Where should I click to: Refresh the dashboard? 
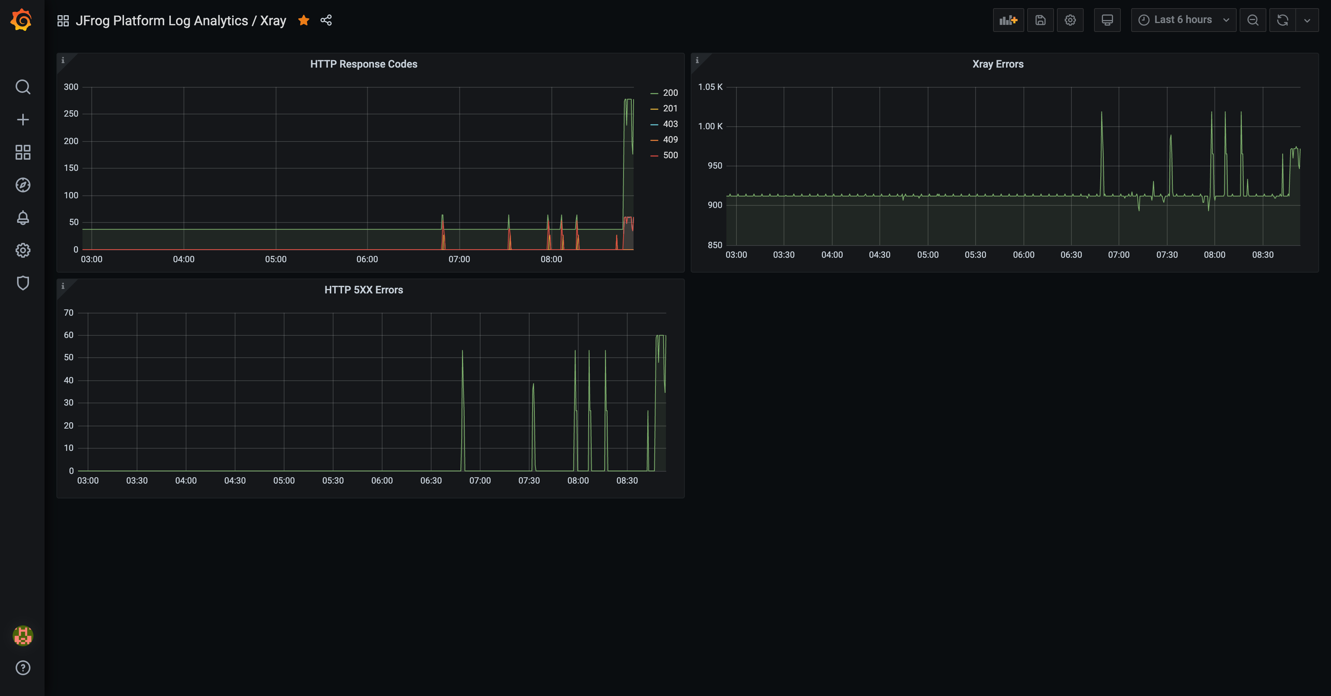tap(1282, 20)
